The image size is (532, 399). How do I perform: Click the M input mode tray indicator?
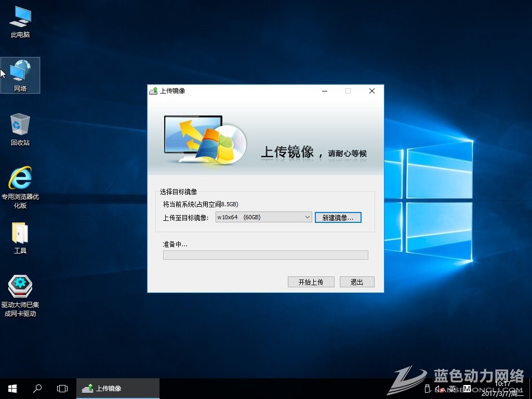coord(467,389)
